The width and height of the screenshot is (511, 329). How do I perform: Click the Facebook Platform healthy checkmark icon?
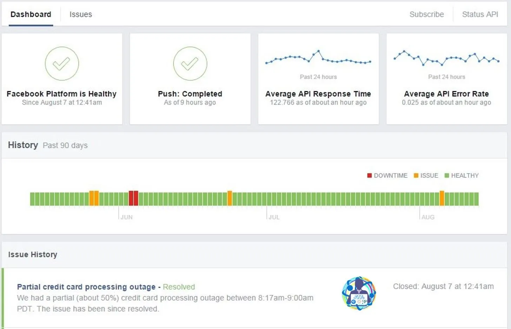[x=62, y=64]
